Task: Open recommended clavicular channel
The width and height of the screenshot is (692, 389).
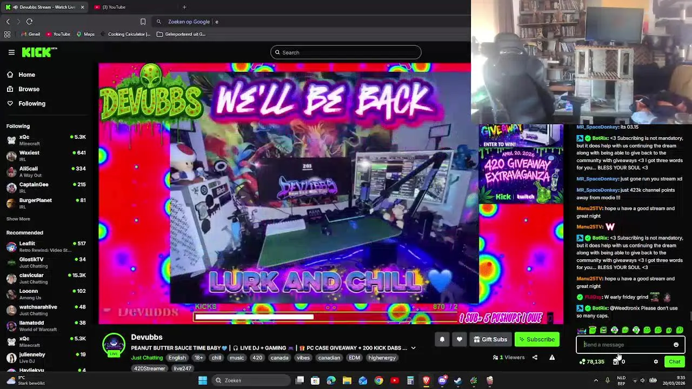Action: (x=46, y=278)
